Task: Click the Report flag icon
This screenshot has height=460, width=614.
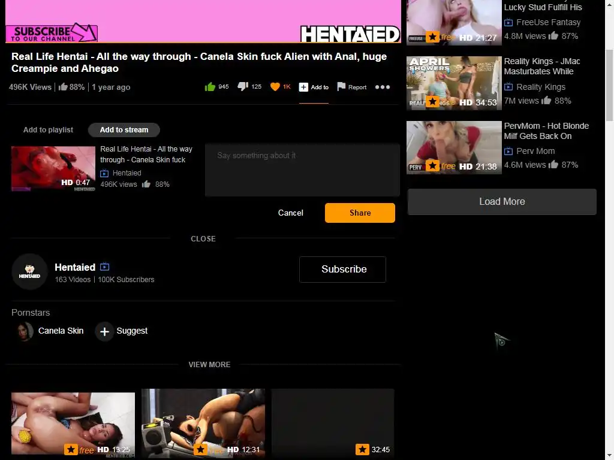Action: [341, 86]
